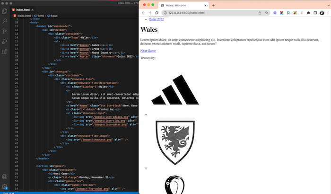
Task: Click /images/showcase.png path in code
Action: click(96, 140)
